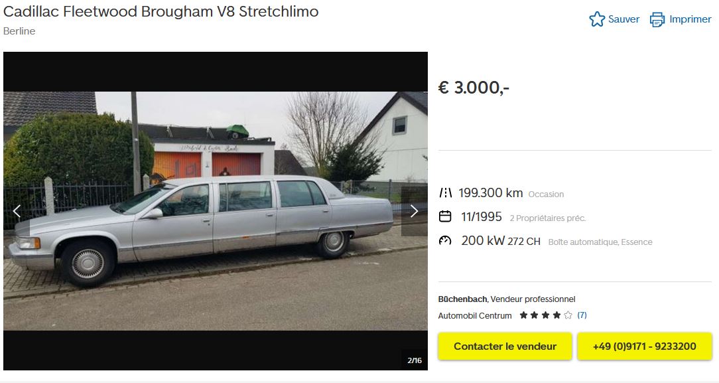Open the Imprimer link
The height and width of the screenshot is (383, 719).
(x=690, y=19)
